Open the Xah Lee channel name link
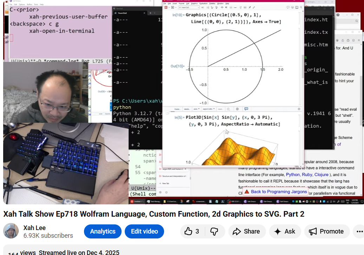The height and width of the screenshot is (255, 364). point(34,228)
